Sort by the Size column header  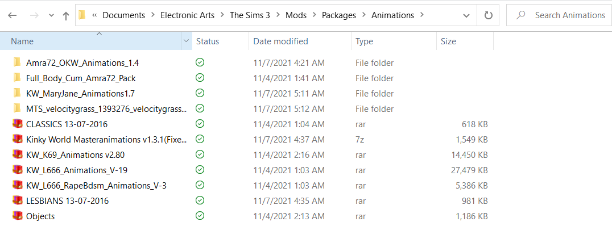pyautogui.click(x=465, y=41)
